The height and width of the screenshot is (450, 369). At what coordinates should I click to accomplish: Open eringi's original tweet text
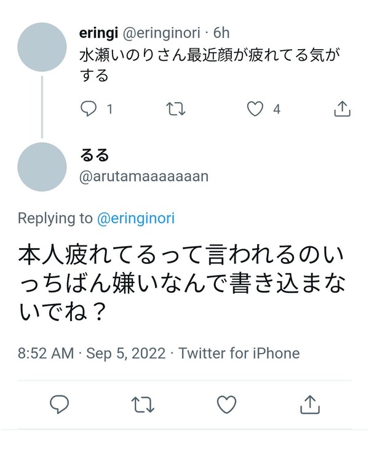pos(209,65)
